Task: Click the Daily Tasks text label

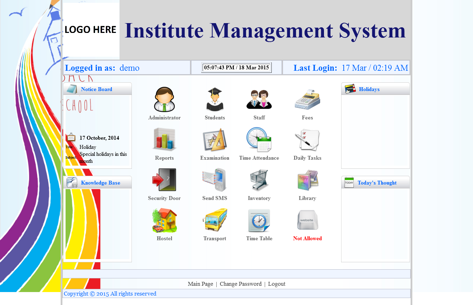Action: (308, 158)
